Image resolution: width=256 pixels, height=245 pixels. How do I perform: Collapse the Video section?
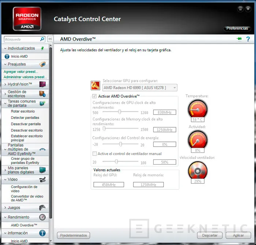click(5, 180)
